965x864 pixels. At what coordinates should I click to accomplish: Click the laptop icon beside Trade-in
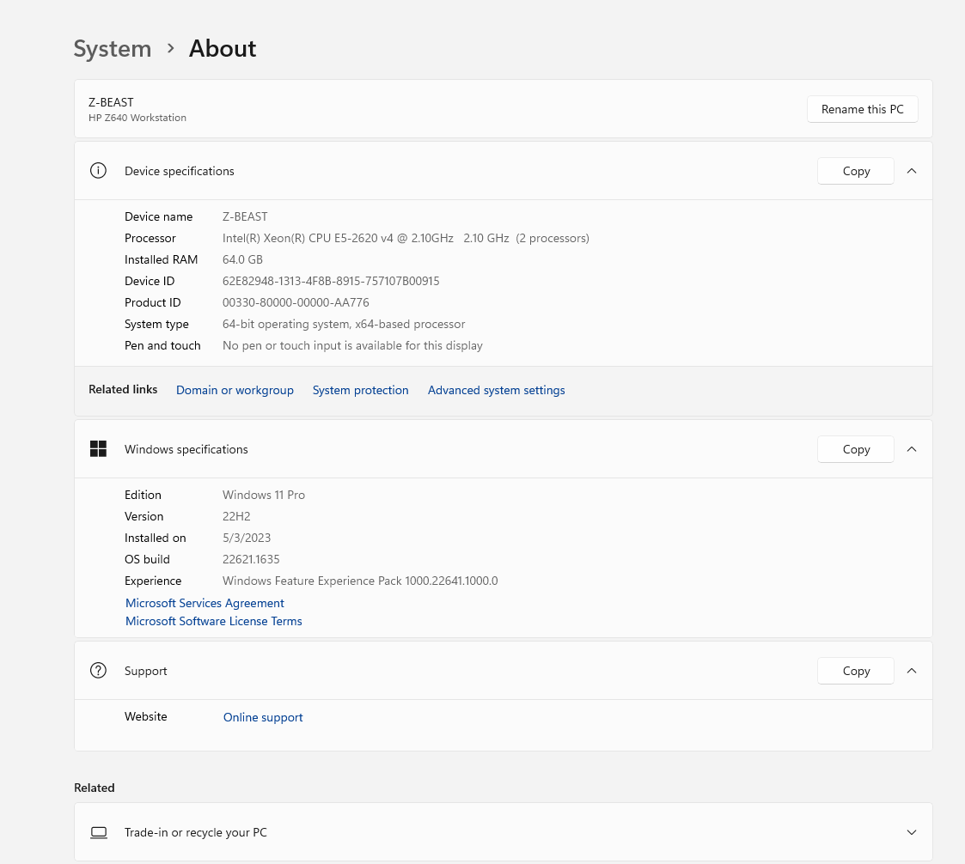[99, 832]
